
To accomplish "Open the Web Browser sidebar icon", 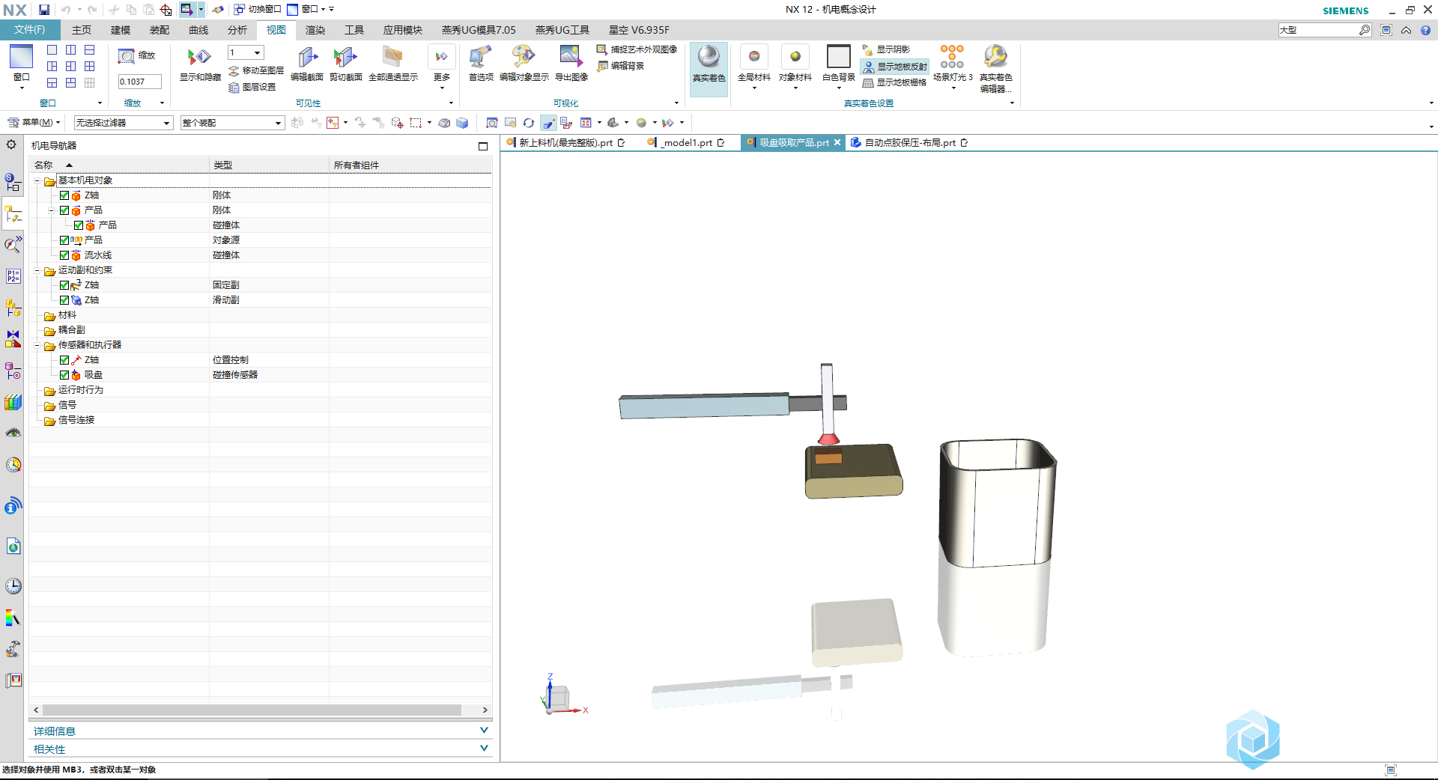I will 13,546.
